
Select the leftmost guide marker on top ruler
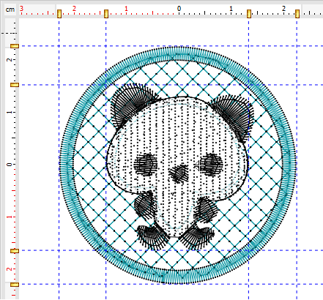point(59,14)
